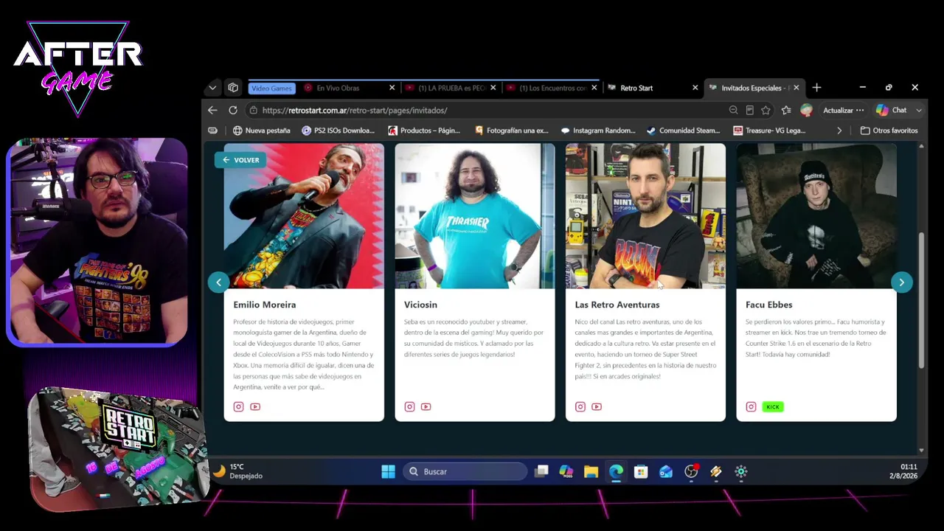
Task: Open Facu Ebbes' guest photo
Action: [x=816, y=216]
